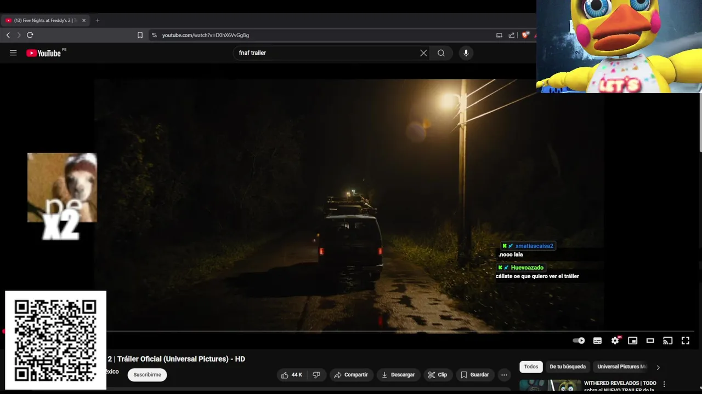Screen dimensions: 702x394
Task: Save the video with Guardar
Action: [474, 375]
